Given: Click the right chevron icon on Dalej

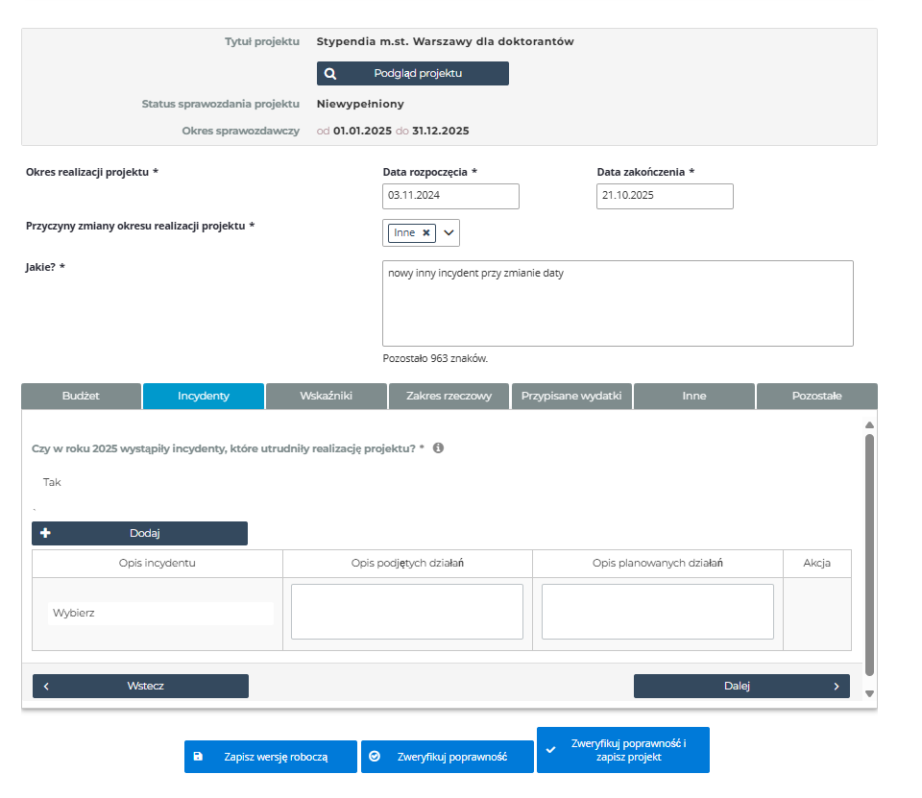Looking at the screenshot, I should [x=836, y=686].
